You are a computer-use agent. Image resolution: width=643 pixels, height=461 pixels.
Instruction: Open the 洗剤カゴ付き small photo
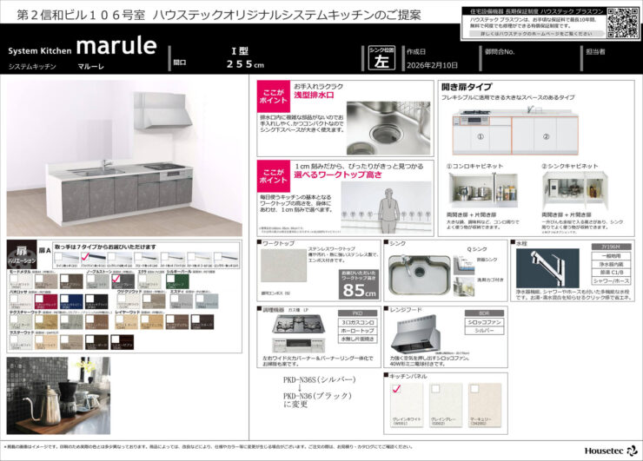[x=464, y=286]
